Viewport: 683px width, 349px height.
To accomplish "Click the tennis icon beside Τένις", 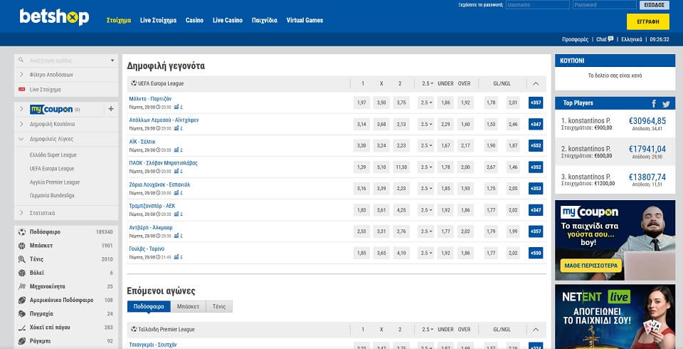I will tap(22, 259).
